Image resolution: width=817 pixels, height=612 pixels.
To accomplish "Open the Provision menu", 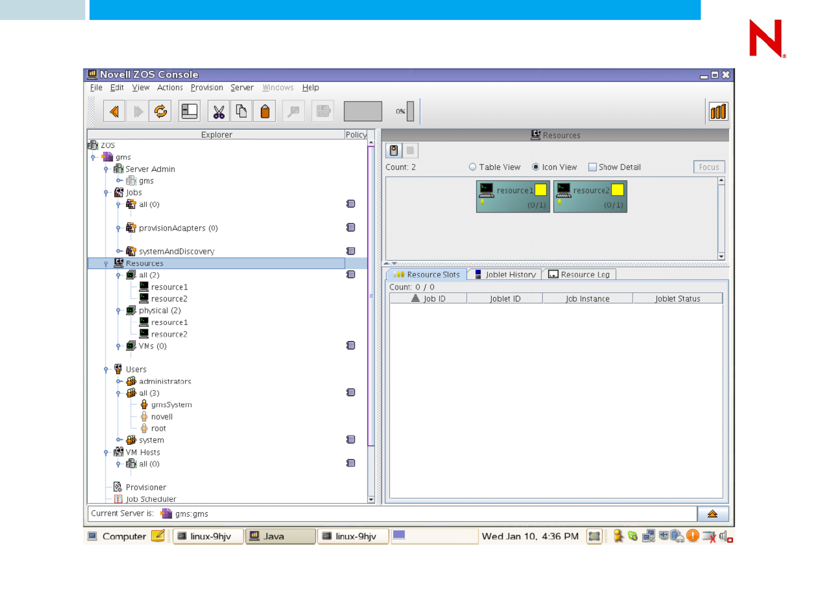I will [x=207, y=88].
